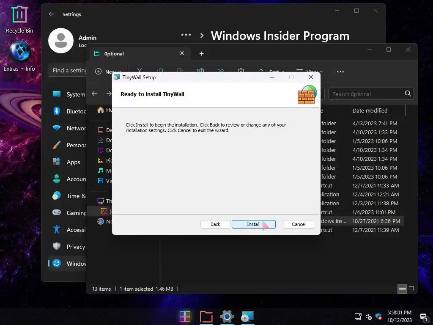Cancel the TinyWall Setup wizard
The image size is (433, 325).
click(299, 224)
